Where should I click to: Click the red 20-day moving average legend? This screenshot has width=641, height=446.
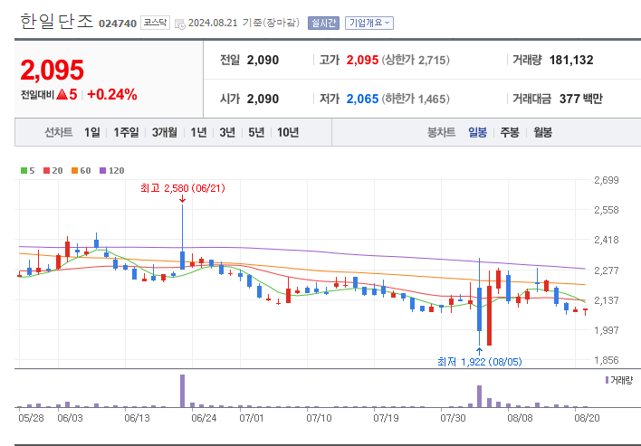53,171
